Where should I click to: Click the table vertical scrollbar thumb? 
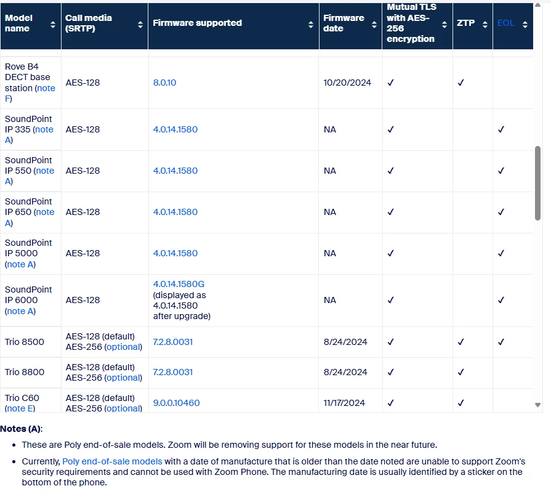537,183
